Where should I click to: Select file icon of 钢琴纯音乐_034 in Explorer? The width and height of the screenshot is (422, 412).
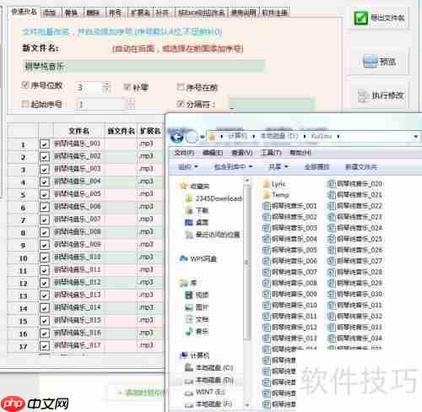coord(332,338)
